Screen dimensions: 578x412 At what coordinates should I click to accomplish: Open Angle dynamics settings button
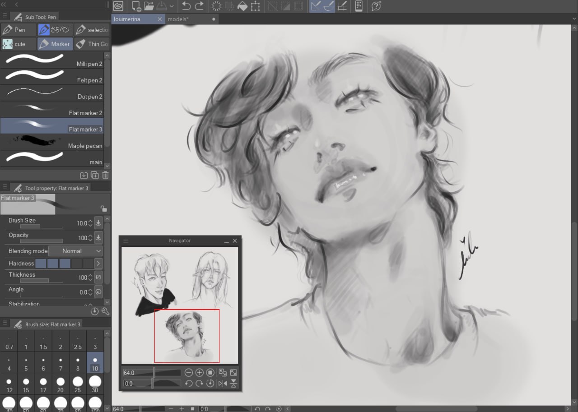click(98, 292)
